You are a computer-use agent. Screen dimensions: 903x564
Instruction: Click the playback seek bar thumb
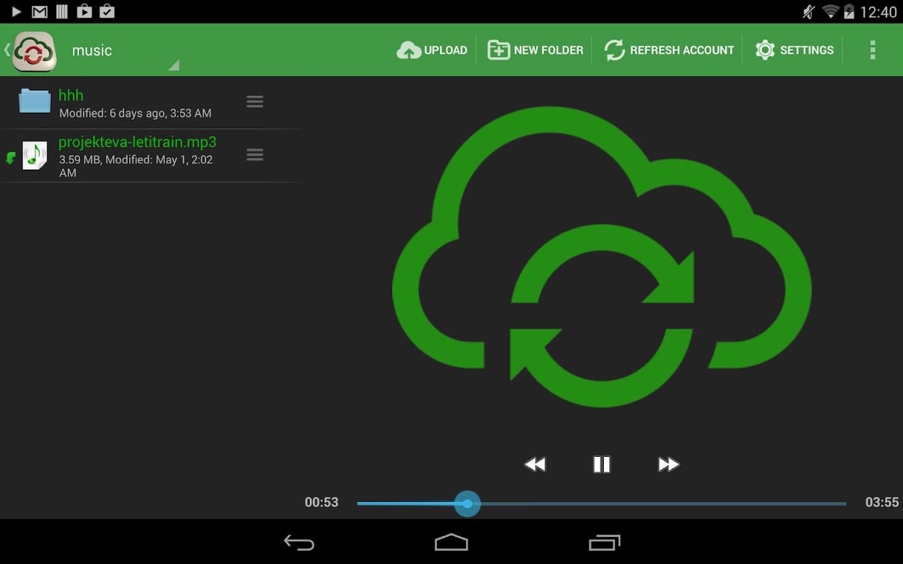(x=467, y=504)
